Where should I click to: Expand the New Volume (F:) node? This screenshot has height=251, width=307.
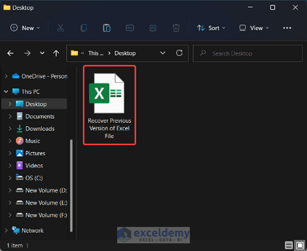click(10, 215)
